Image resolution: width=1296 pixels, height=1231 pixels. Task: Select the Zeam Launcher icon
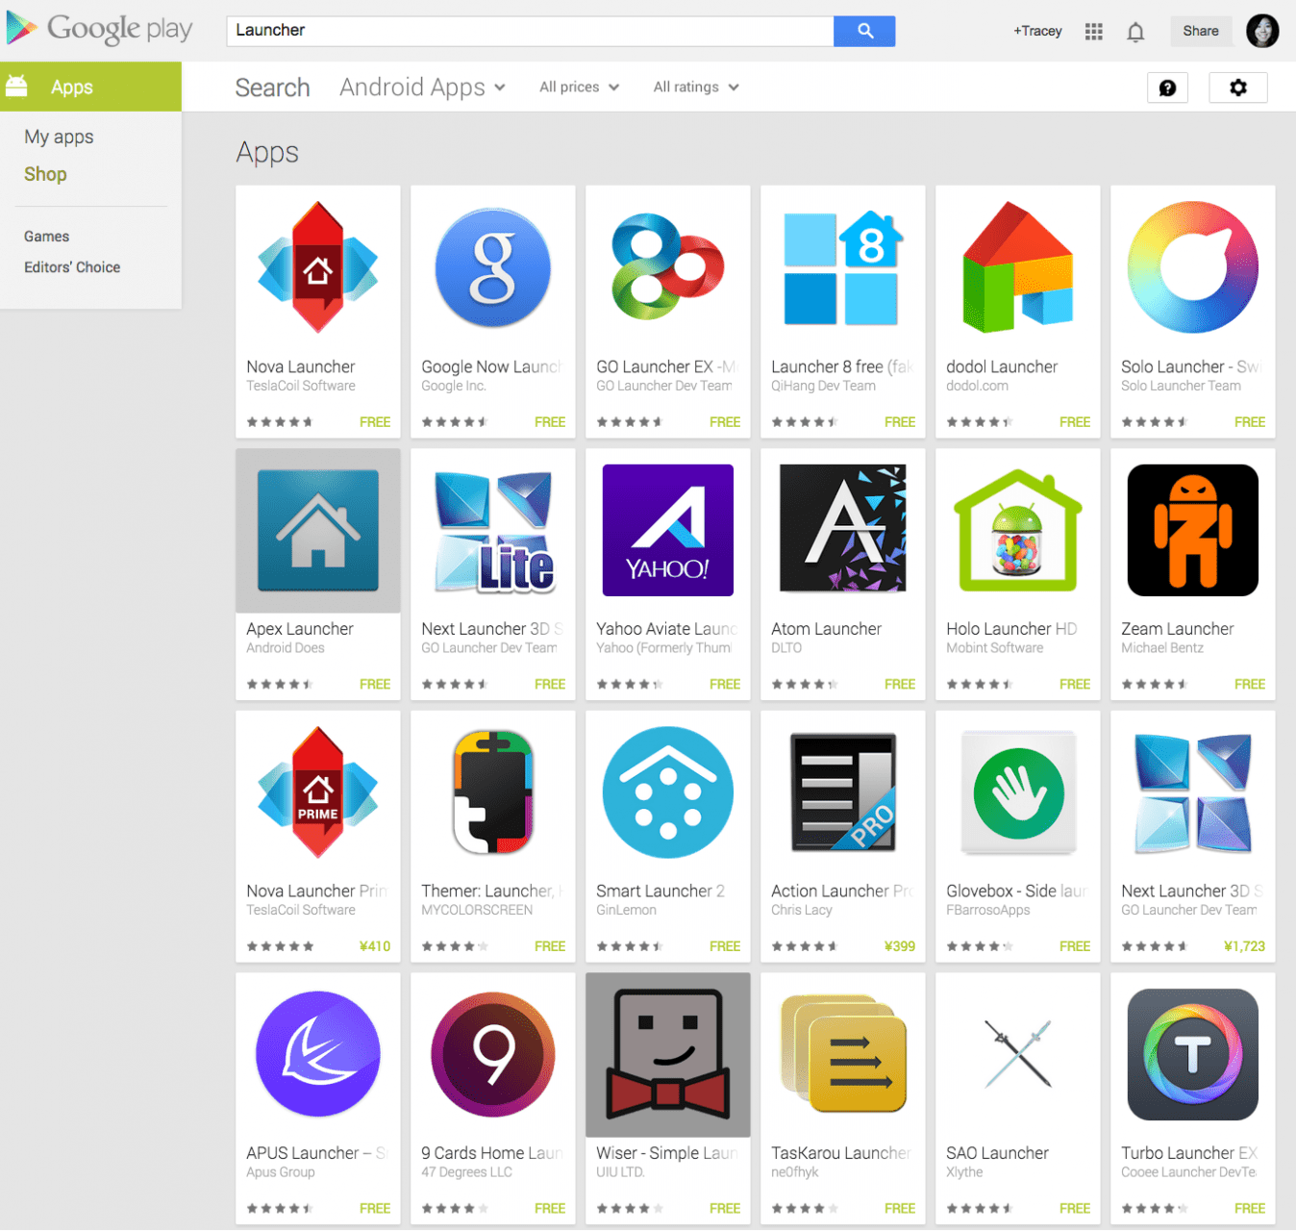point(1193,530)
